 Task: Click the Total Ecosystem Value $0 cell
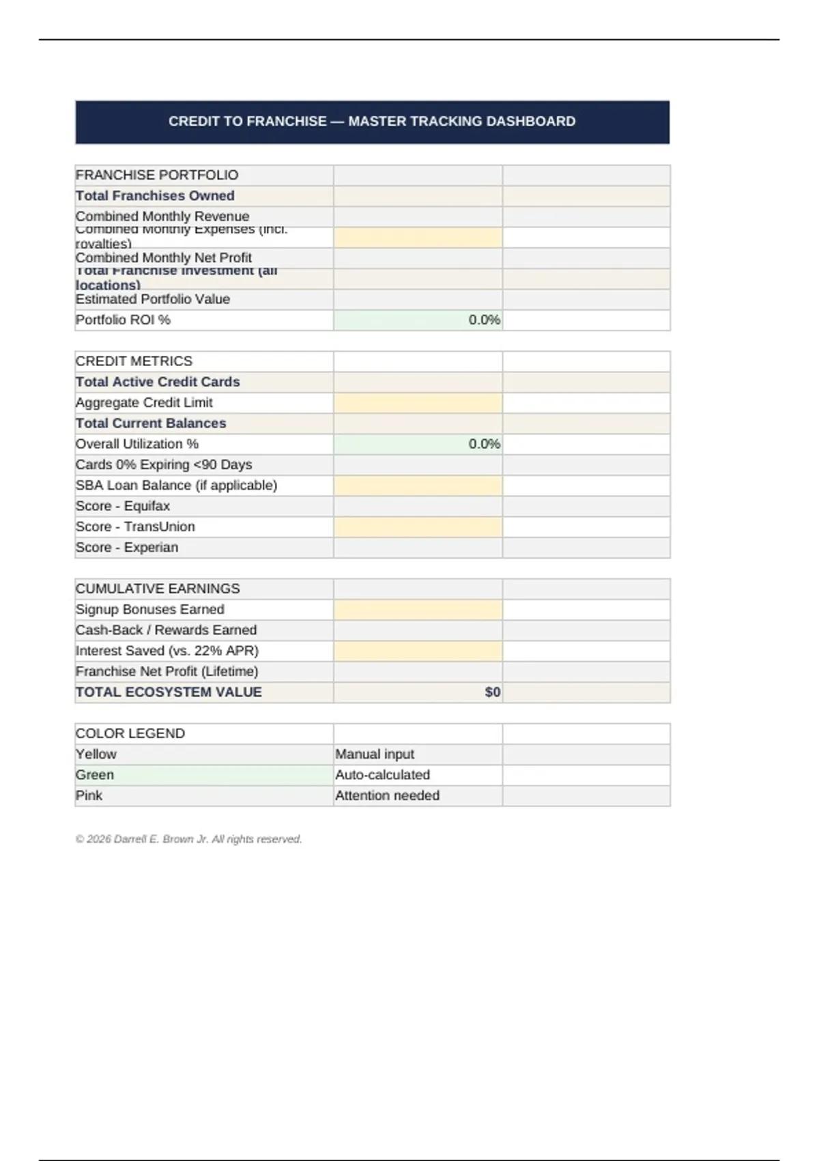coord(418,693)
